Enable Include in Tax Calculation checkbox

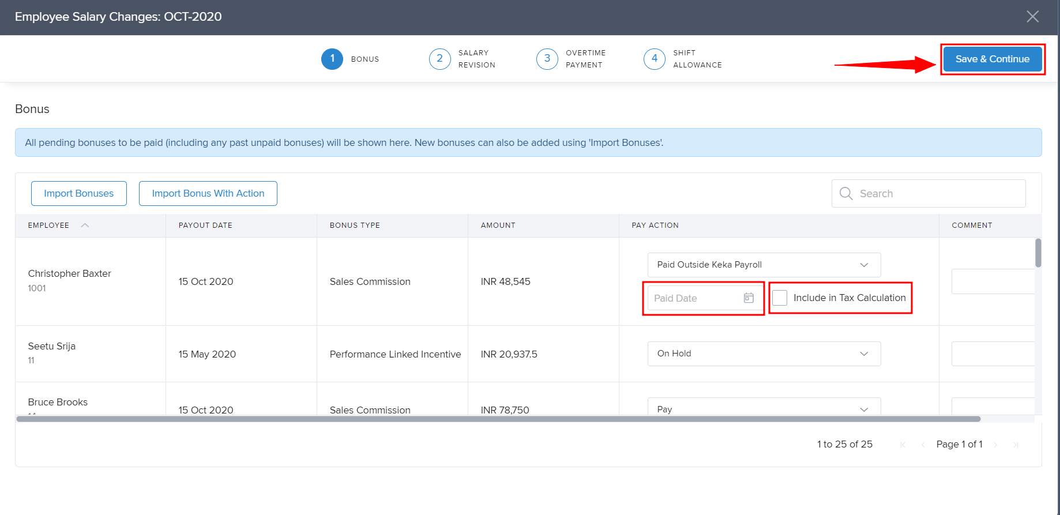(780, 298)
